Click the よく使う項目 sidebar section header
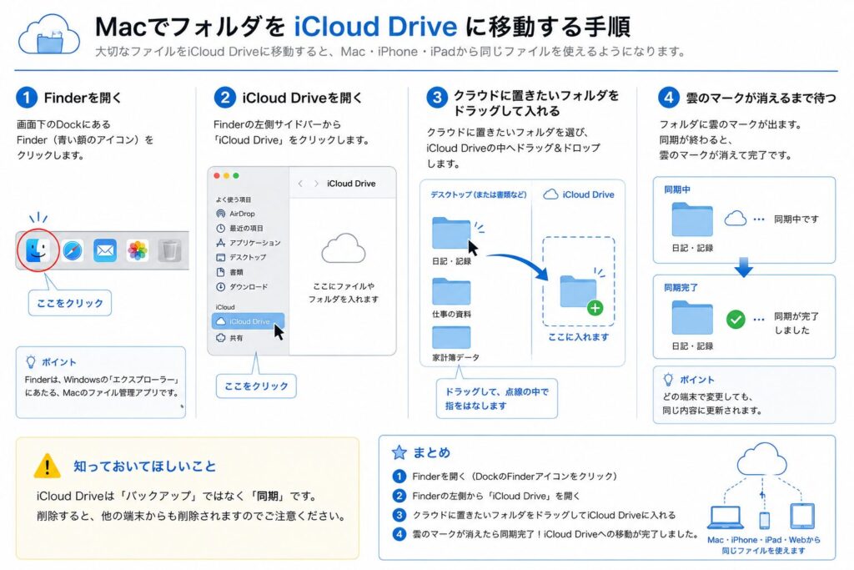The height and width of the screenshot is (570, 854). pyautogui.click(x=234, y=199)
